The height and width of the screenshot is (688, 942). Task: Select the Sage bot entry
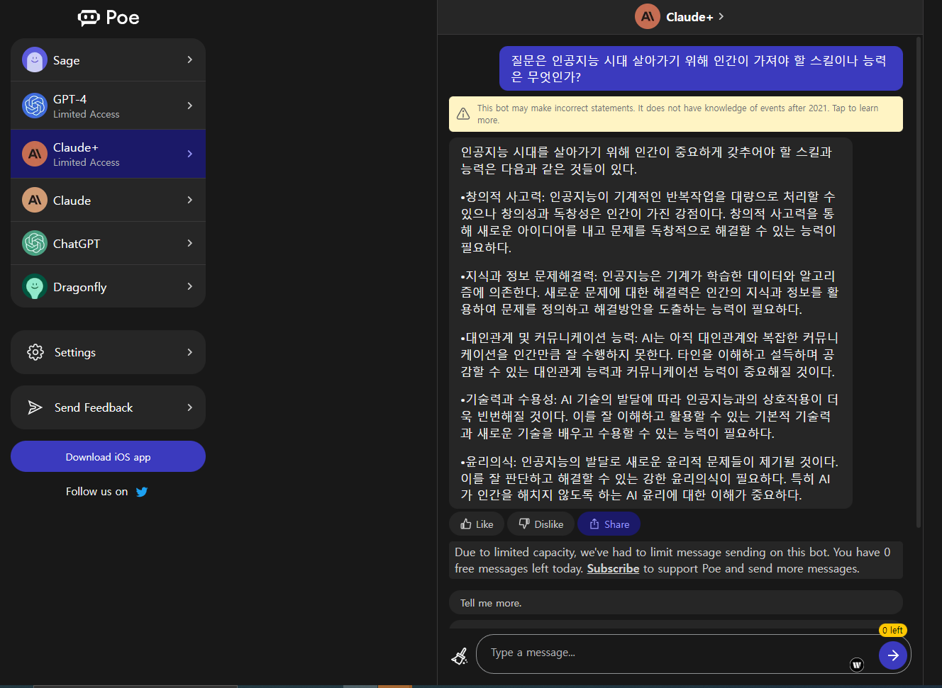point(108,60)
